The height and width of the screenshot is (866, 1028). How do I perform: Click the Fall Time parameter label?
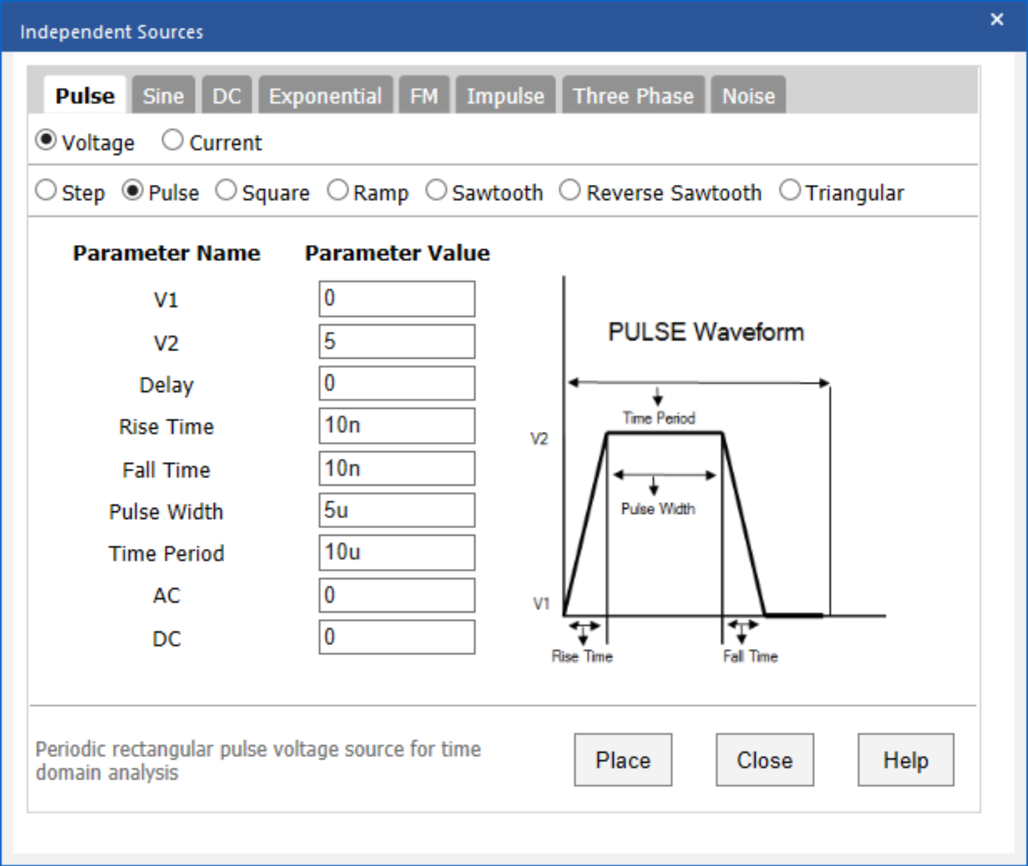coord(166,470)
